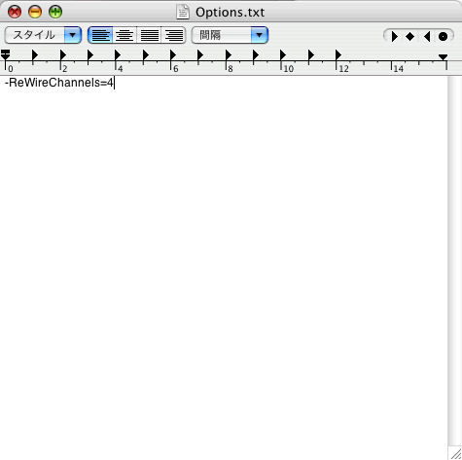The height and width of the screenshot is (460, 462).
Task: Click the window resize grip corner
Action: click(455, 453)
